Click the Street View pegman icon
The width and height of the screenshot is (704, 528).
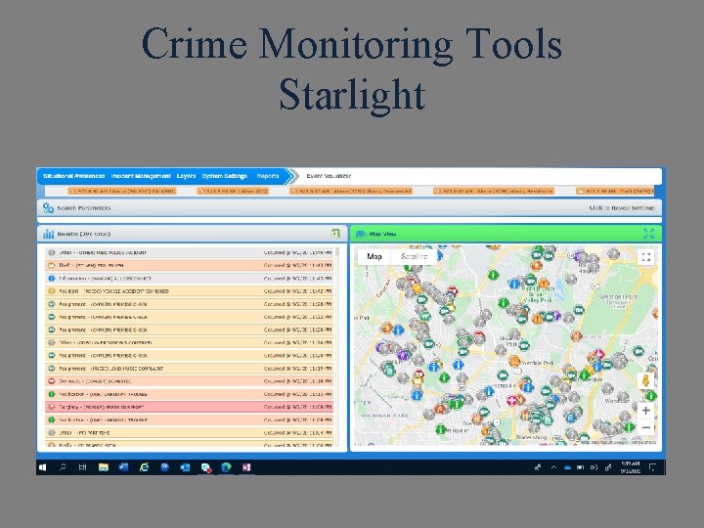[x=645, y=380]
